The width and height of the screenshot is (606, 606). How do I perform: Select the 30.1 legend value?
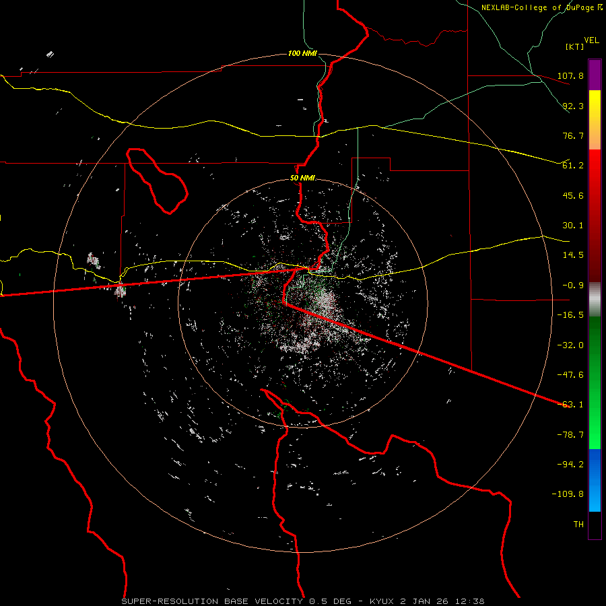coord(573,226)
